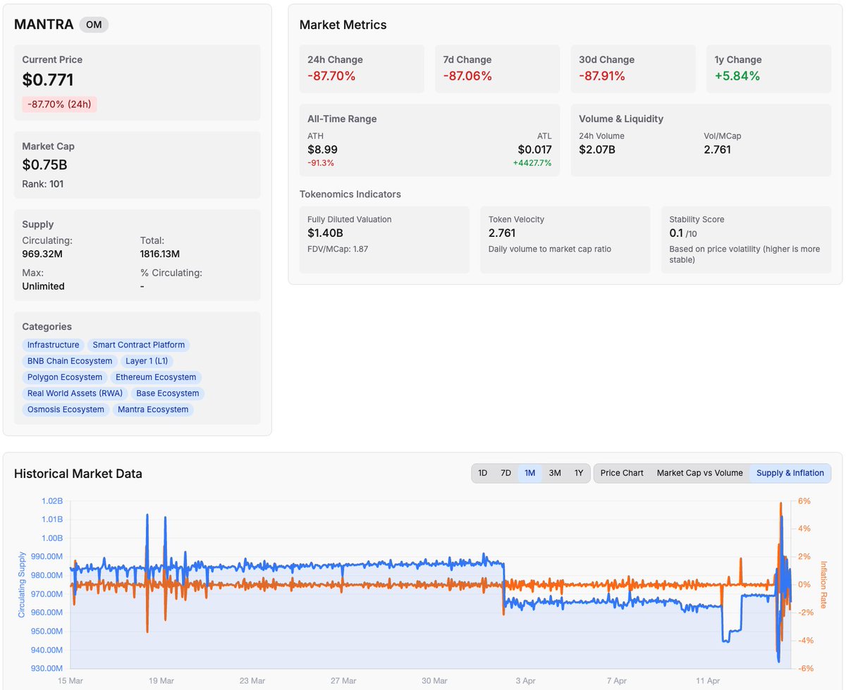The width and height of the screenshot is (846, 690).
Task: Open Ethereum Ecosystem category
Action: click(156, 377)
